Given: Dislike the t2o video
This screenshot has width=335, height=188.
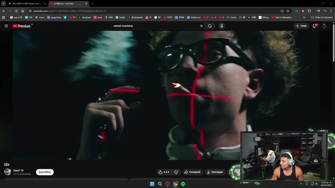Looking at the screenshot, I should (x=176, y=172).
